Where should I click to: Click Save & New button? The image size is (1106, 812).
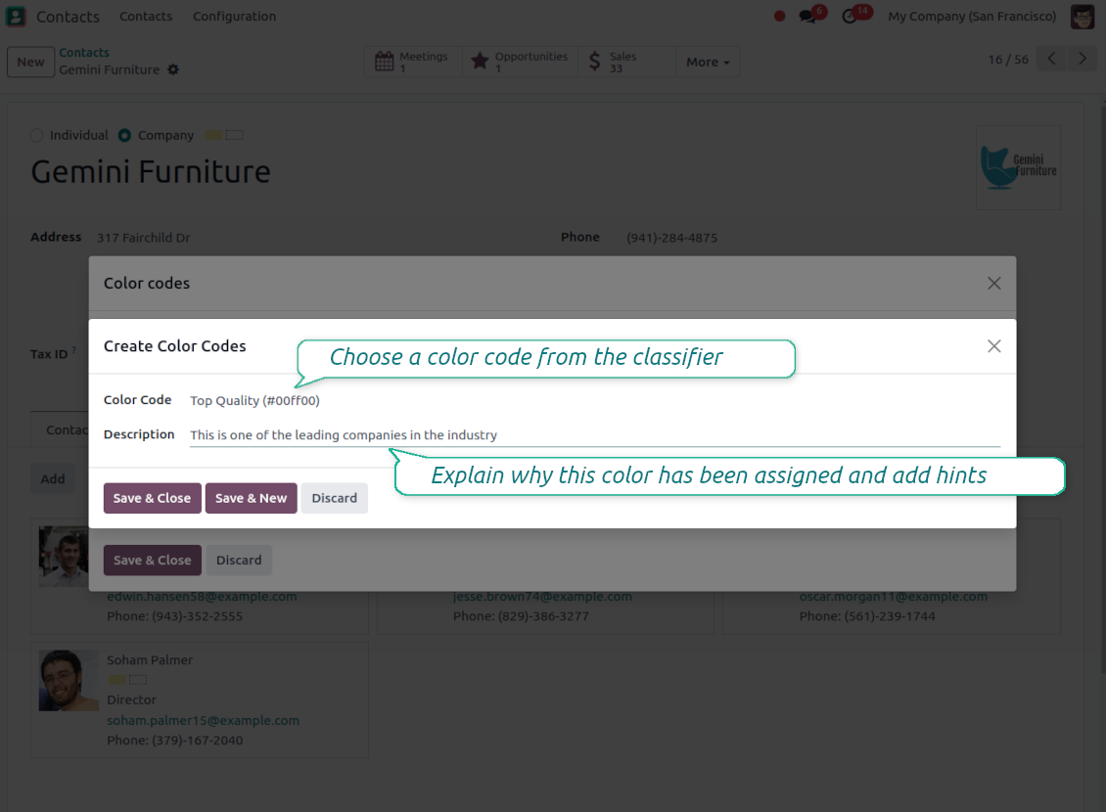[251, 498]
